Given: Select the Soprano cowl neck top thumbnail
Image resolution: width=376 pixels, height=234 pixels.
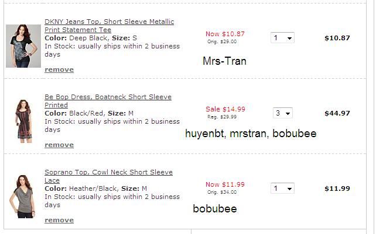Looking at the screenshot, I should point(23,195).
